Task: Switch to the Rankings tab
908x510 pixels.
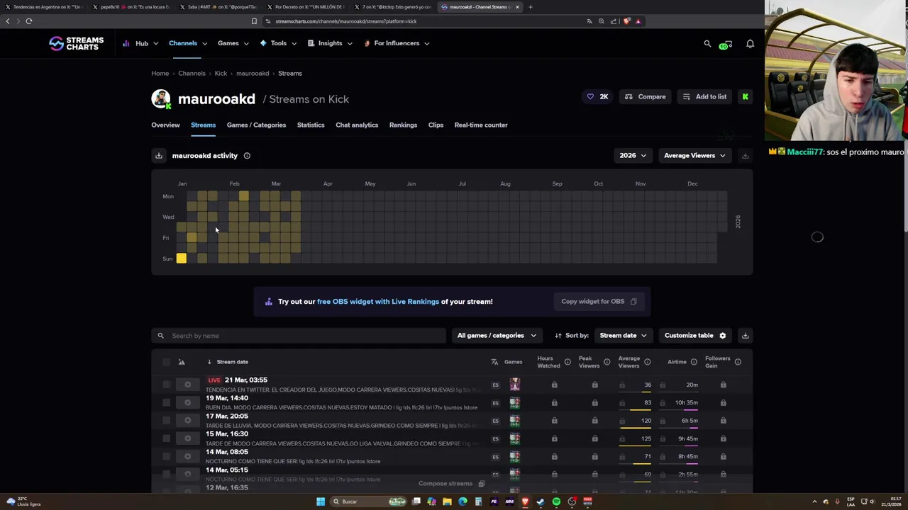Action: [x=403, y=125]
